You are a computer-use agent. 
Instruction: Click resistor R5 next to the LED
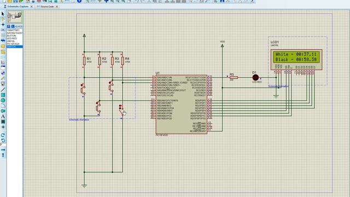(234, 78)
